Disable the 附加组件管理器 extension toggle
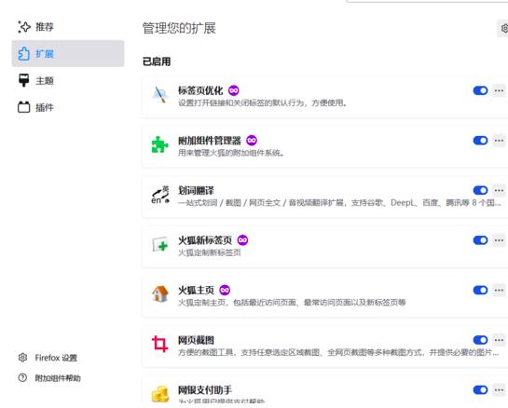 (x=480, y=141)
